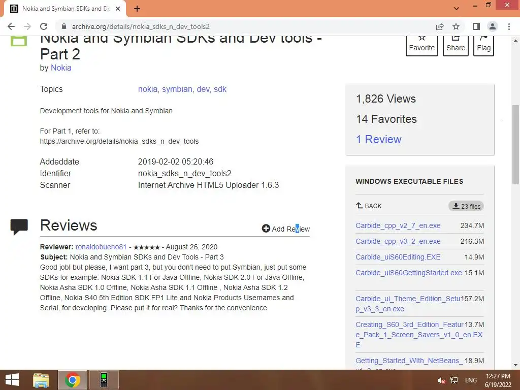Open the Chrome profile avatar
This screenshot has height=390, width=520.
tap(493, 26)
